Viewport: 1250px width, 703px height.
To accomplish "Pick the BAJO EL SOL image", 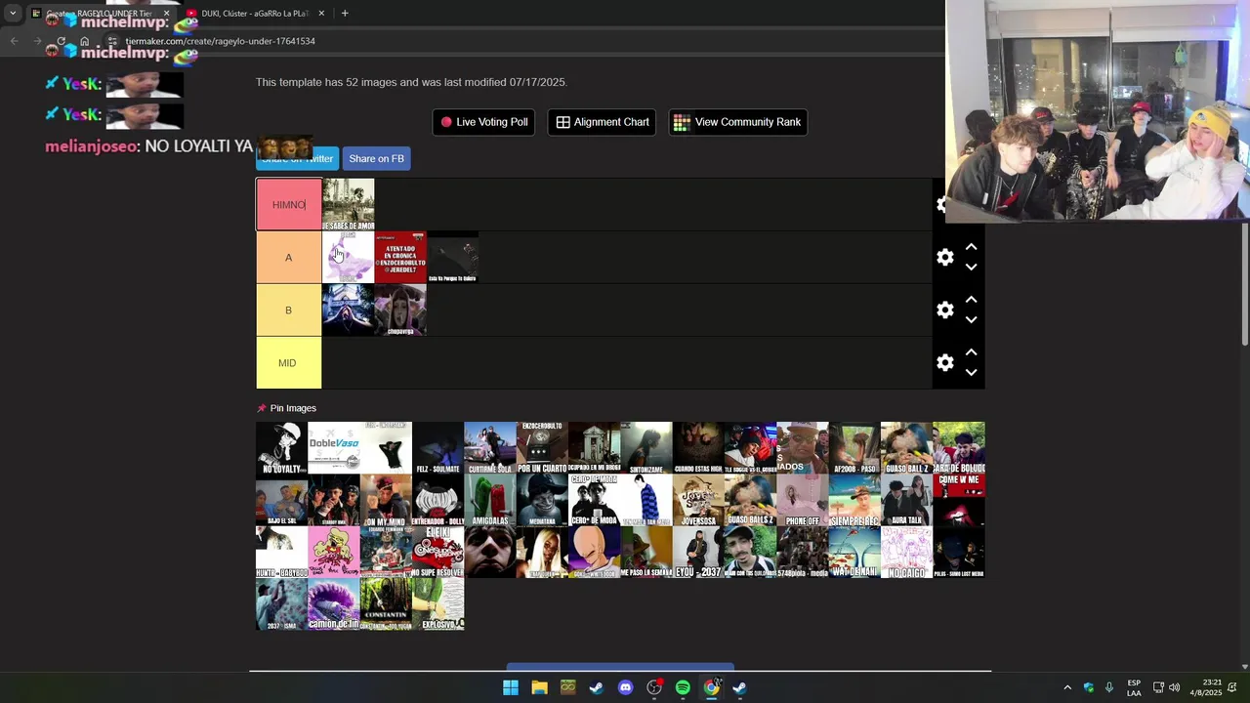I will point(281,500).
